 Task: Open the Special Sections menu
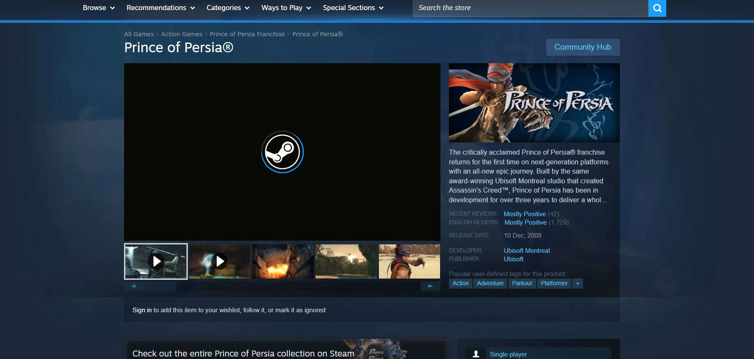pos(353,8)
